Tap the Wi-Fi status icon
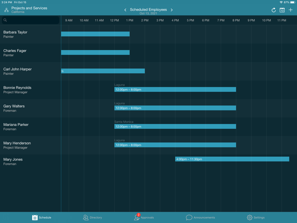This screenshot has width=297, height=223. [x=281, y=2]
